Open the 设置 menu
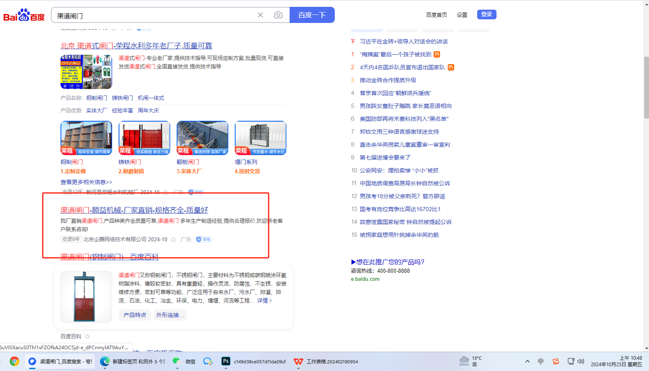The height and width of the screenshot is (371, 649). (x=462, y=15)
